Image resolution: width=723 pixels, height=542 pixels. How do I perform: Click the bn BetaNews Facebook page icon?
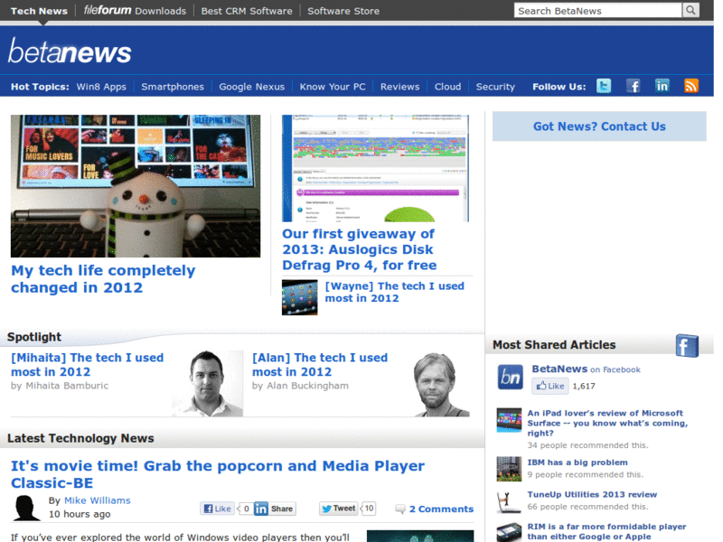pos(510,377)
